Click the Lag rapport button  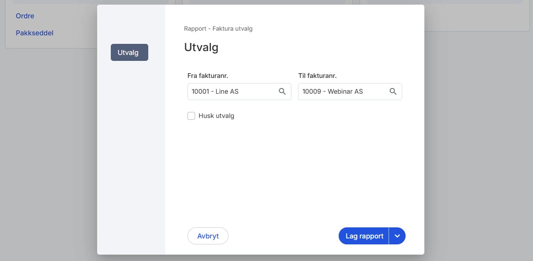click(363, 235)
